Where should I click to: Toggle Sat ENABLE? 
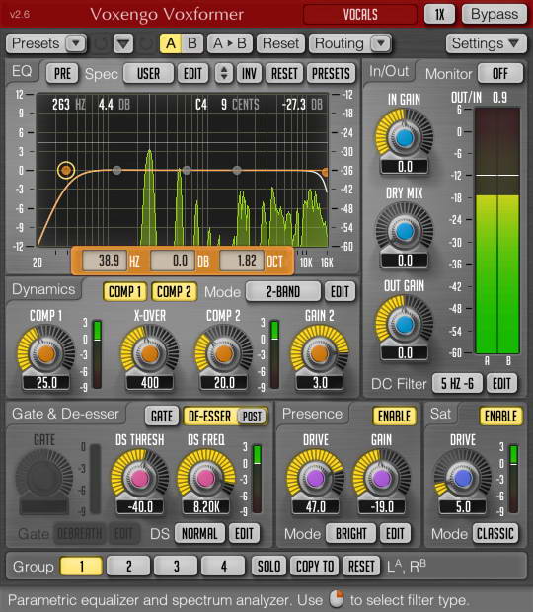[x=501, y=417]
